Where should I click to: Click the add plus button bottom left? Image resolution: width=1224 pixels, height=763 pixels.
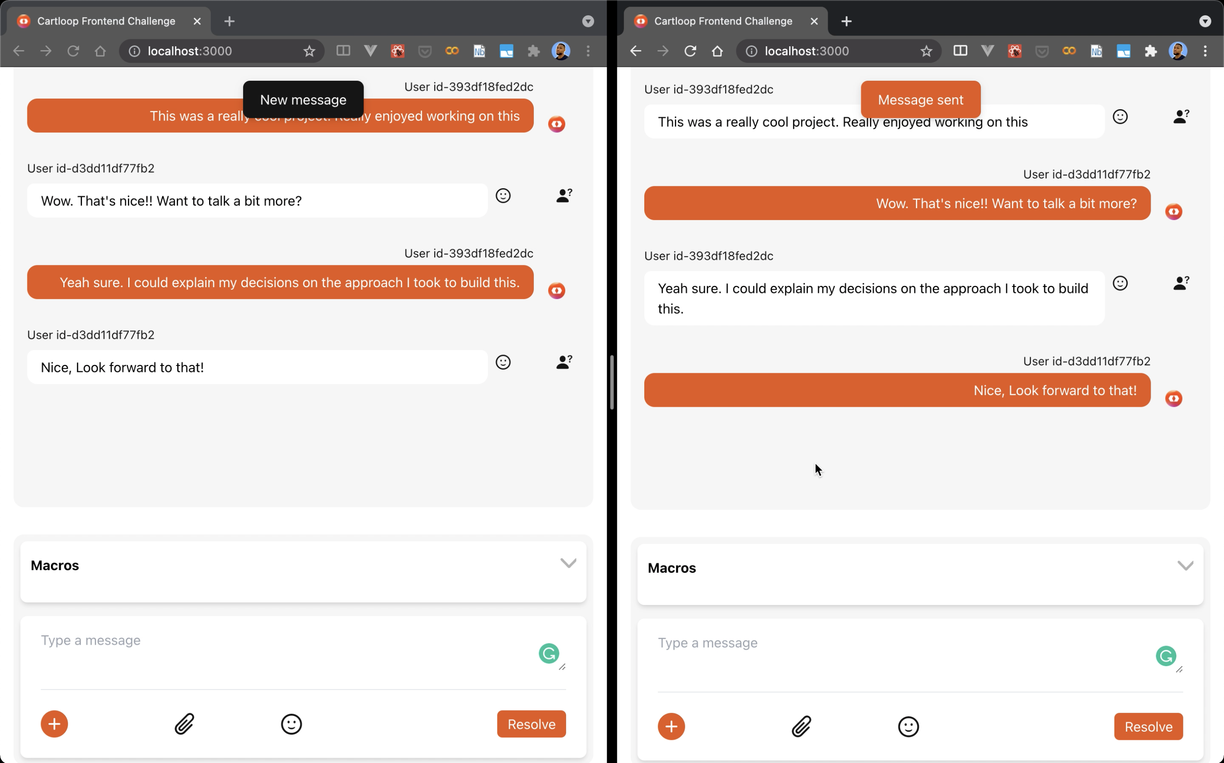[x=55, y=723]
